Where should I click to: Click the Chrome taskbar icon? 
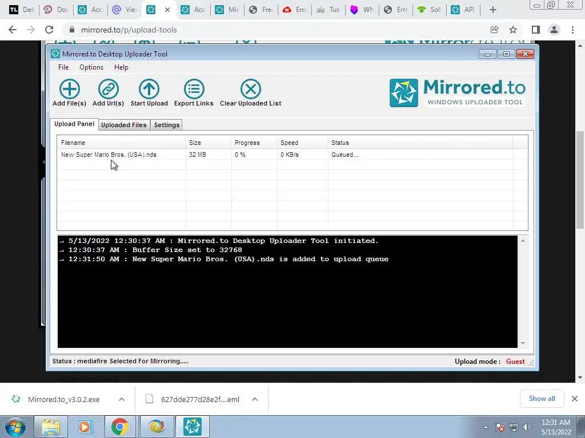click(119, 427)
